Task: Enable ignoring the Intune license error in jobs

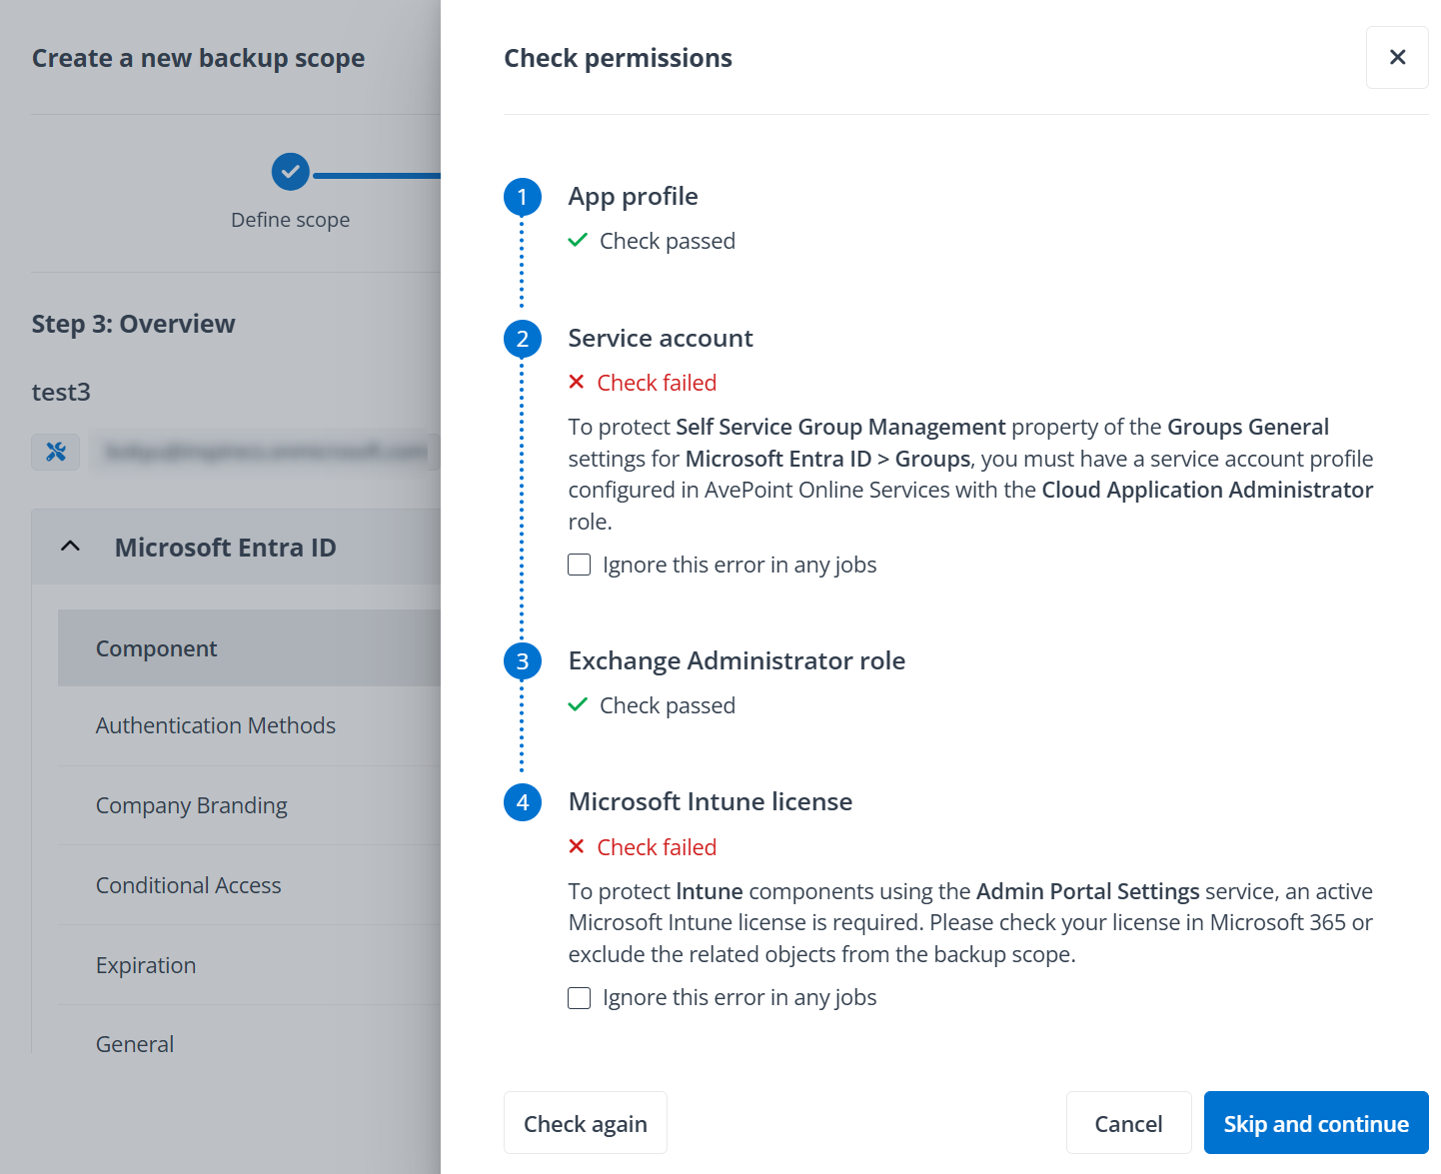Action: (580, 997)
